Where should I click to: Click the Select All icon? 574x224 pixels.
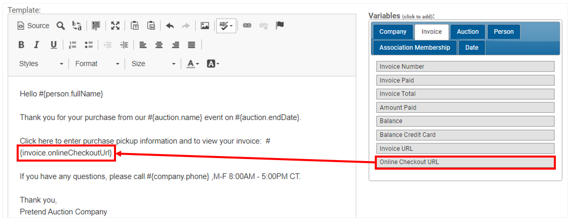[x=96, y=26]
